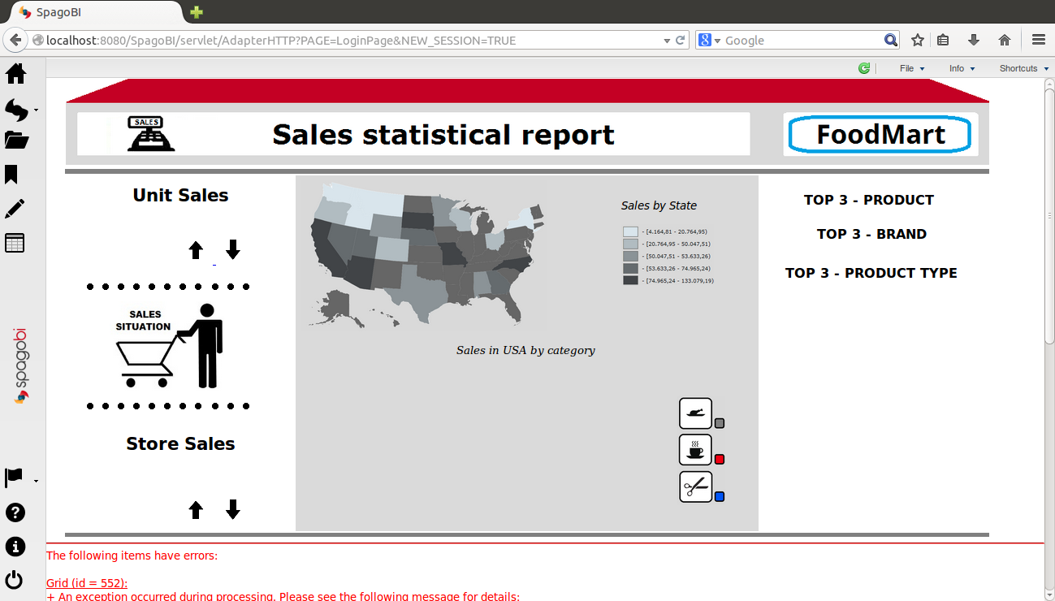This screenshot has height=601, width=1055.
Task: Open the File dropdown menu
Action: [x=912, y=68]
